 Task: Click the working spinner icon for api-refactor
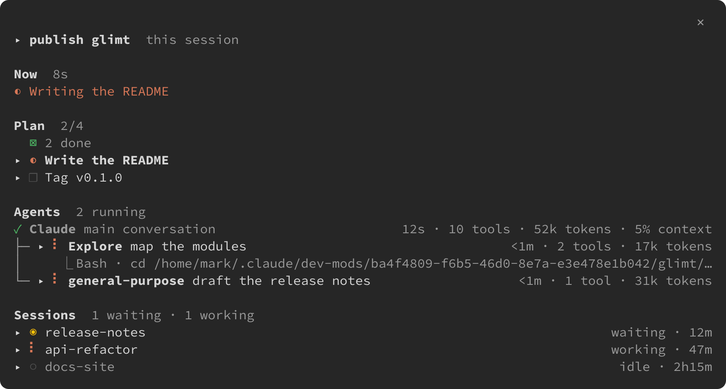(x=31, y=348)
